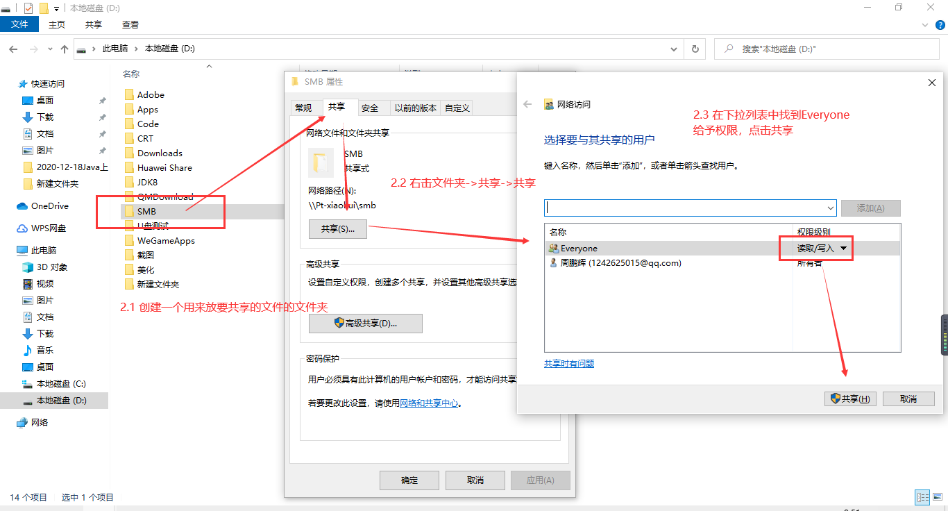This screenshot has height=511, width=948.
Task: Open the 网络和共享中心 link
Action: coord(429,403)
